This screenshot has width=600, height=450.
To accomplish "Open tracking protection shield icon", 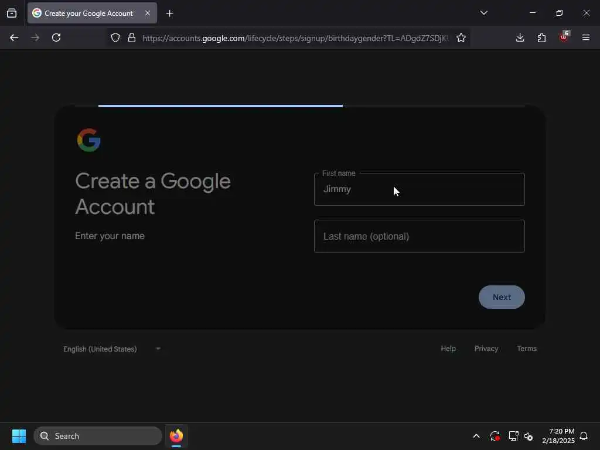I will click(115, 37).
